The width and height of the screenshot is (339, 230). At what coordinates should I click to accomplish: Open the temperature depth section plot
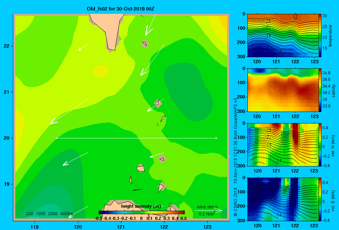coord(283,36)
